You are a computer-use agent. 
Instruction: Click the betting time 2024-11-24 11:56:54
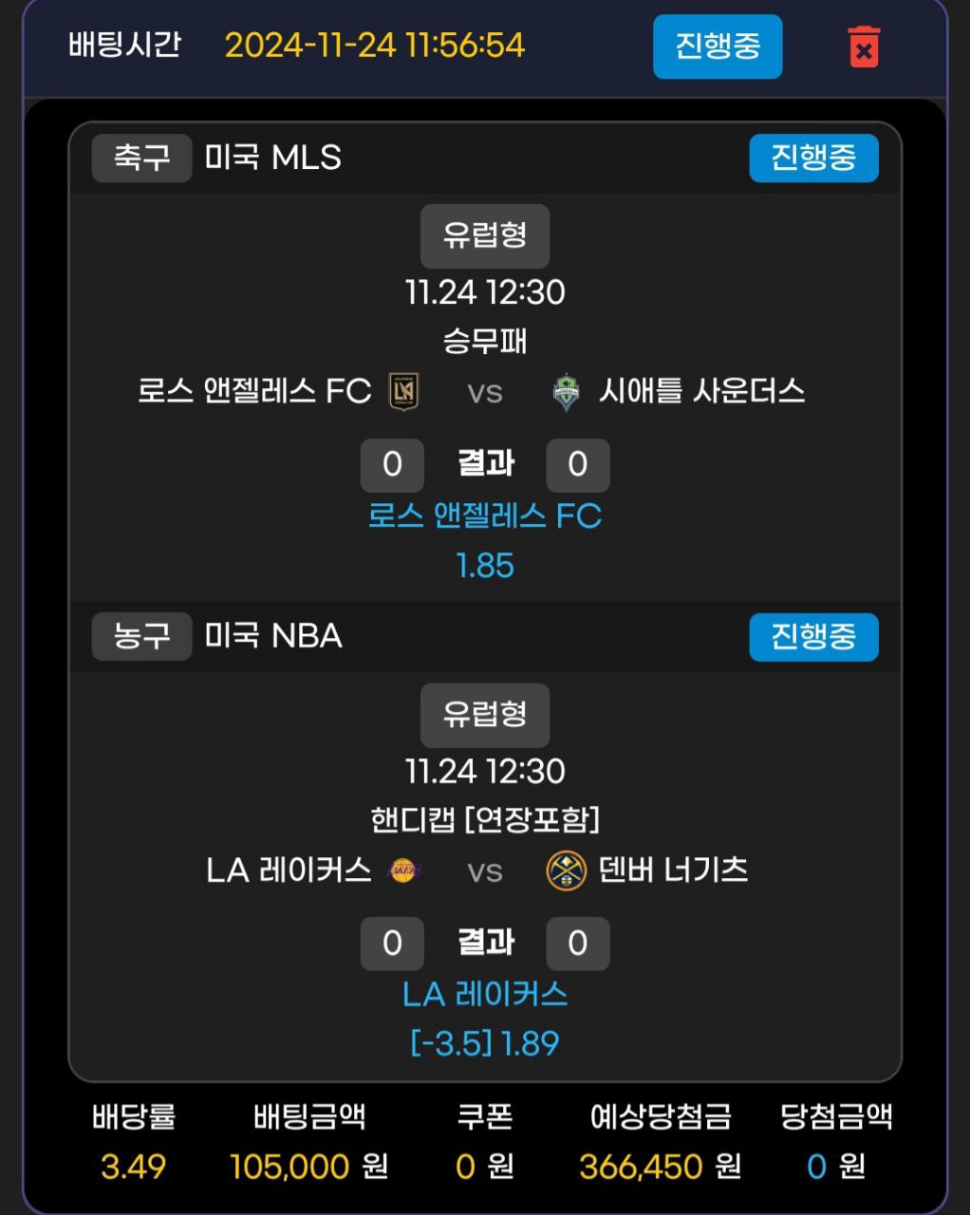click(x=374, y=46)
